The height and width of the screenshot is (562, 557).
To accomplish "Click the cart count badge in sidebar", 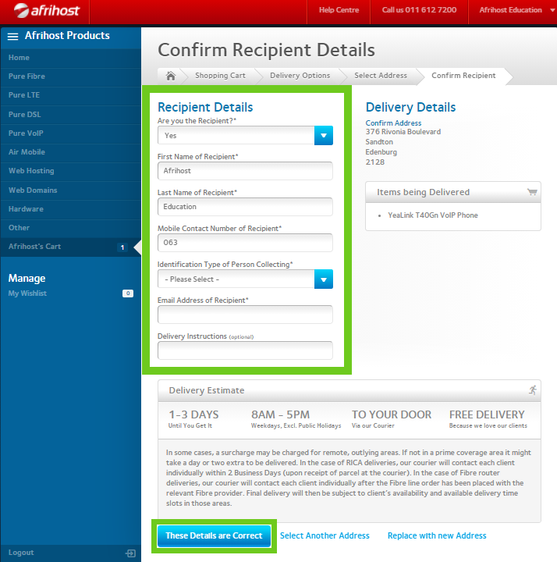I will pyautogui.click(x=122, y=247).
